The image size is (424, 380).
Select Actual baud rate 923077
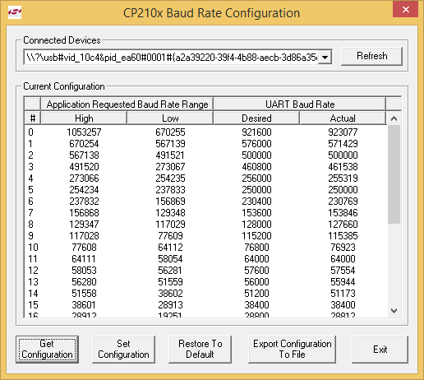point(343,132)
